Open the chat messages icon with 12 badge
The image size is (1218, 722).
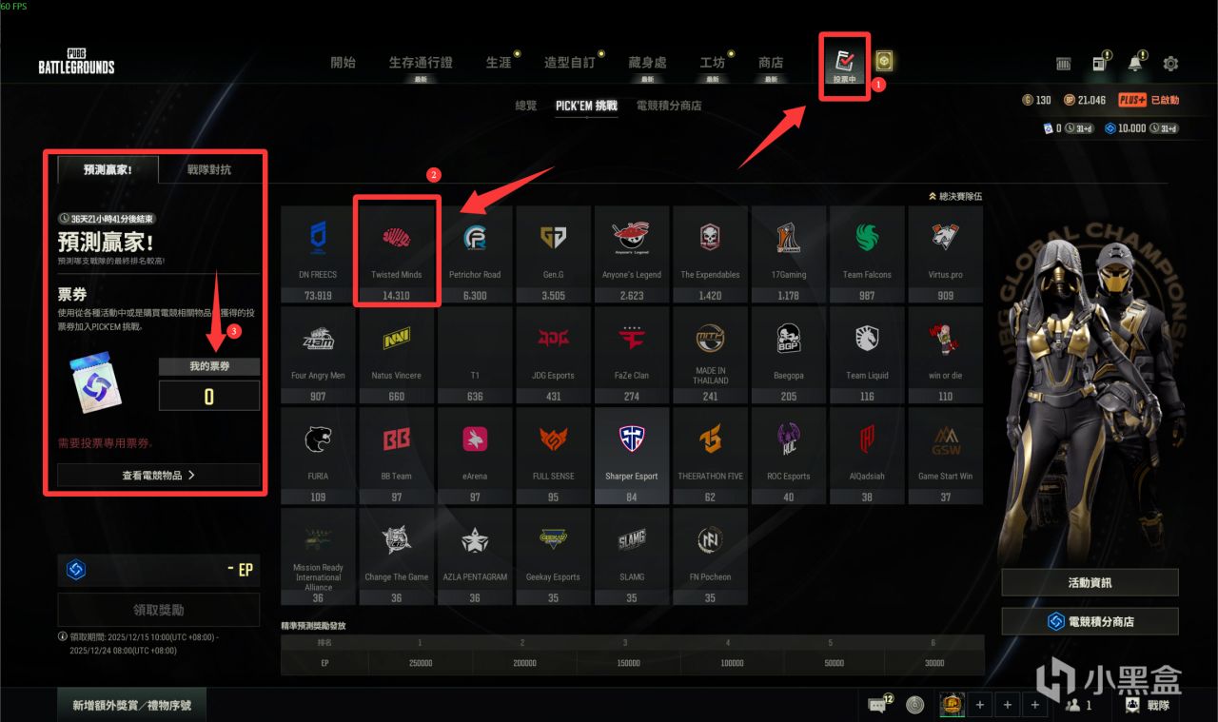pyautogui.click(x=878, y=704)
